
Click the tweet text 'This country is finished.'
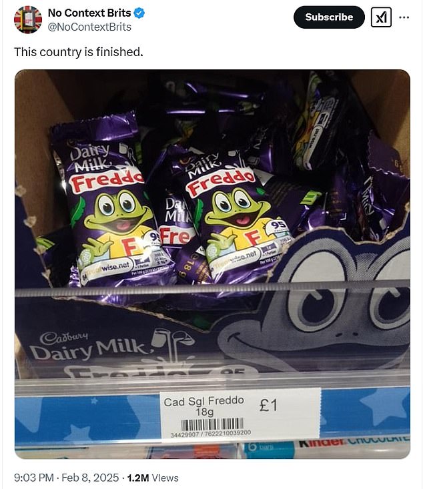point(79,52)
